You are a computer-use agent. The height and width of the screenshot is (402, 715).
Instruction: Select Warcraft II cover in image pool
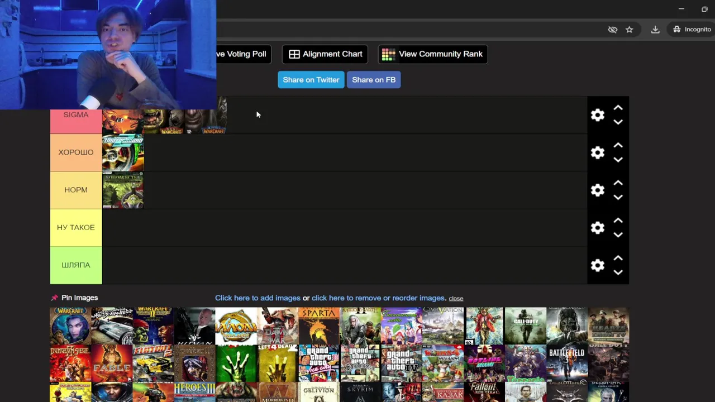click(153, 326)
